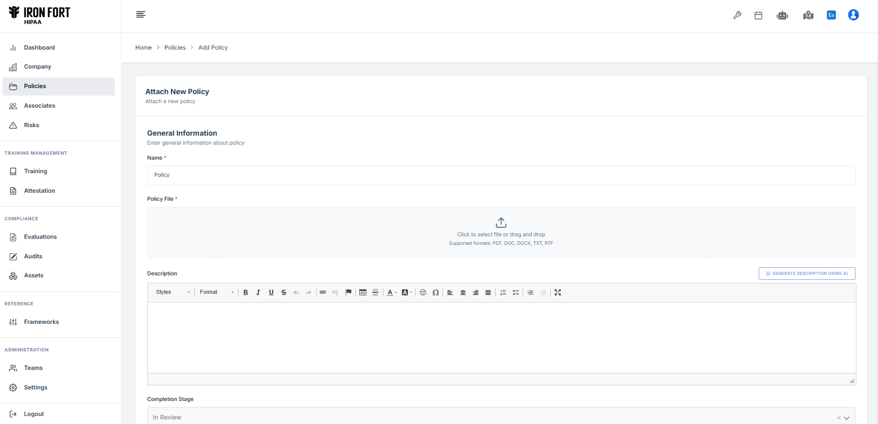Toggle bold formatting in editor
This screenshot has width=878, height=424.
(246, 292)
